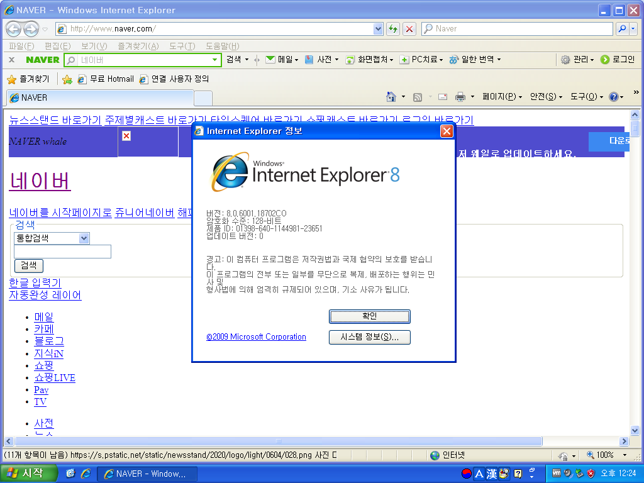
Task: Click the 네이버 heading link
Action: click(x=40, y=180)
